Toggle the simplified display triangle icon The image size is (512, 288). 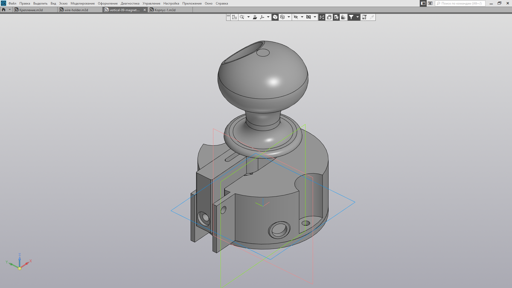[x=343, y=17]
